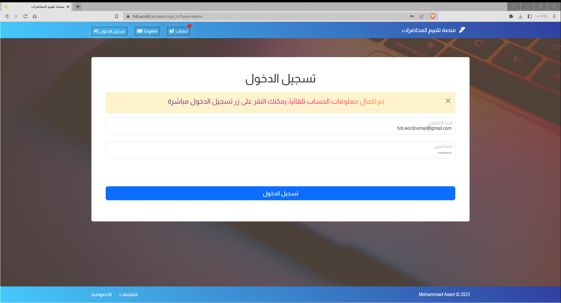Click the pencil icon beside the platform title

point(462,29)
